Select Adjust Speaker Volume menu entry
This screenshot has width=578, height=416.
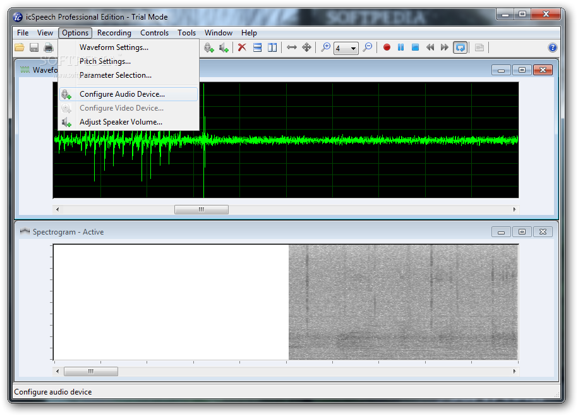129,122
